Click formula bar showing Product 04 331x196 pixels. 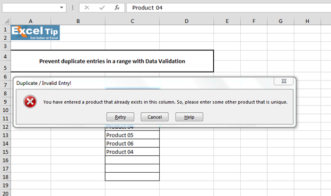click(x=229, y=8)
